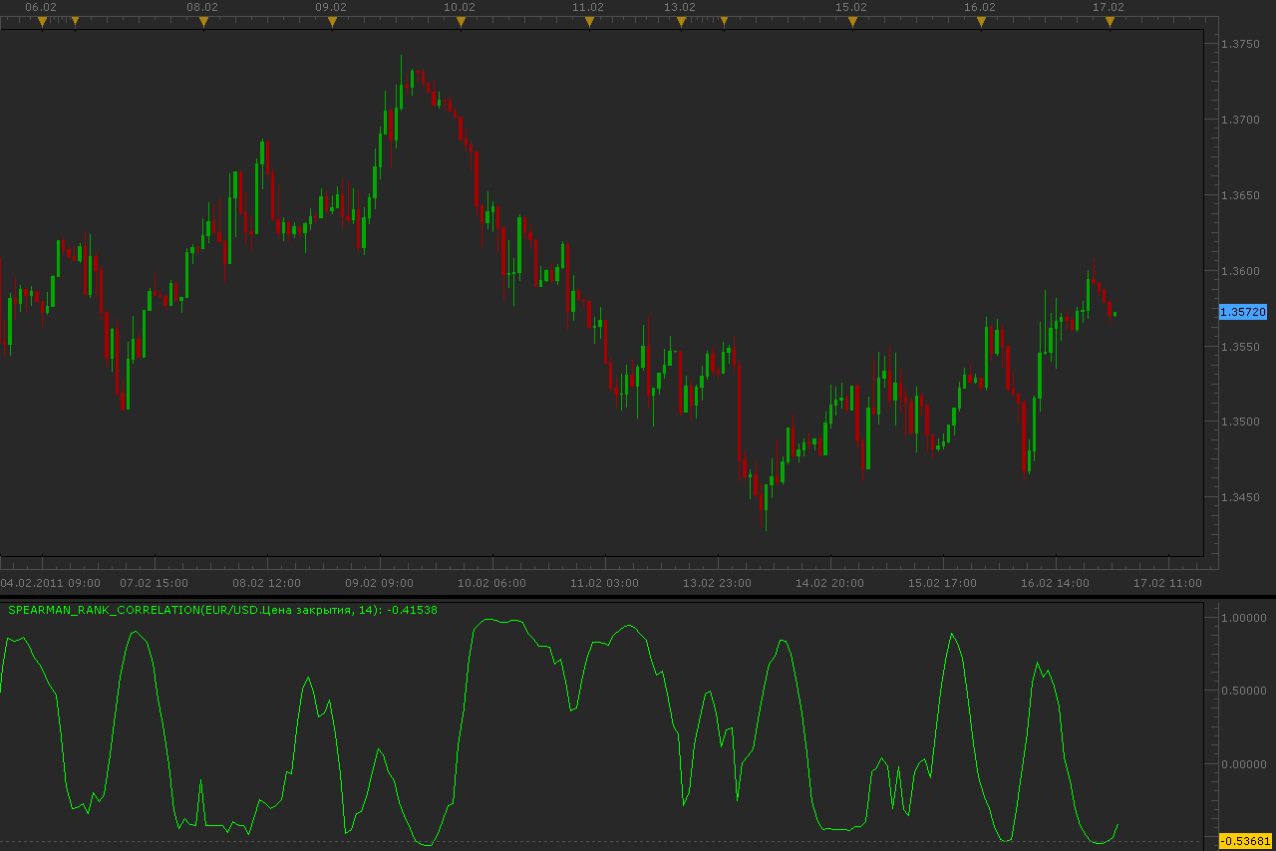This screenshot has height=851, width=1276.
Task: Click the 16.02 day marker triangle
Action: click(x=981, y=21)
